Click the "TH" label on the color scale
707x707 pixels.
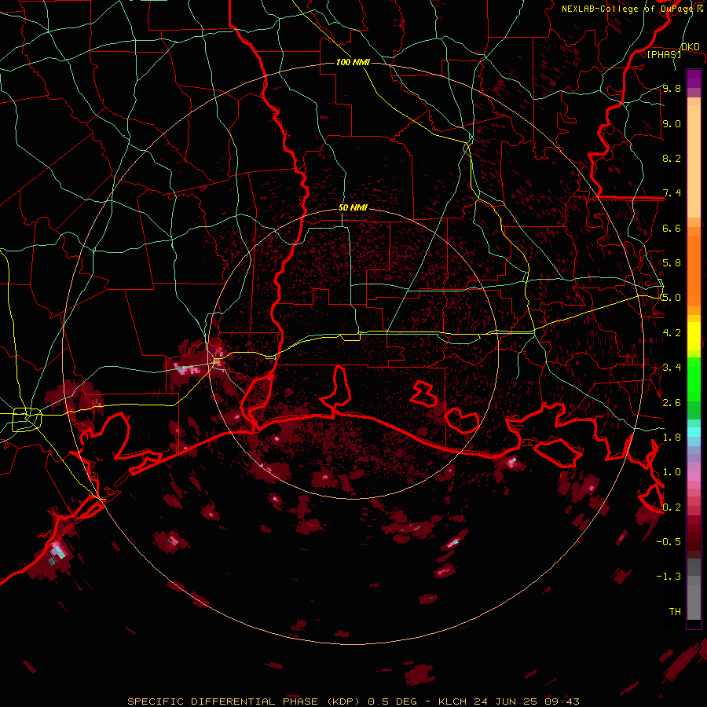coord(675,612)
